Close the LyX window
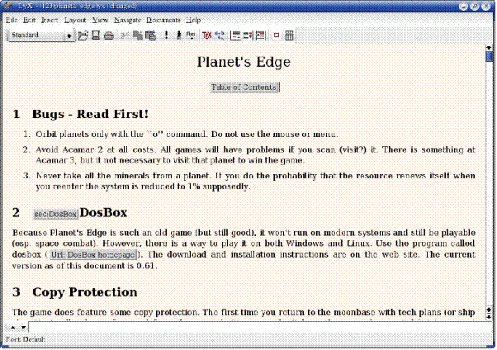 click(x=485, y=6)
